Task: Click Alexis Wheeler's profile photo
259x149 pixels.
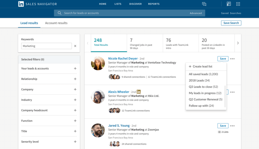Action: (x=98, y=97)
